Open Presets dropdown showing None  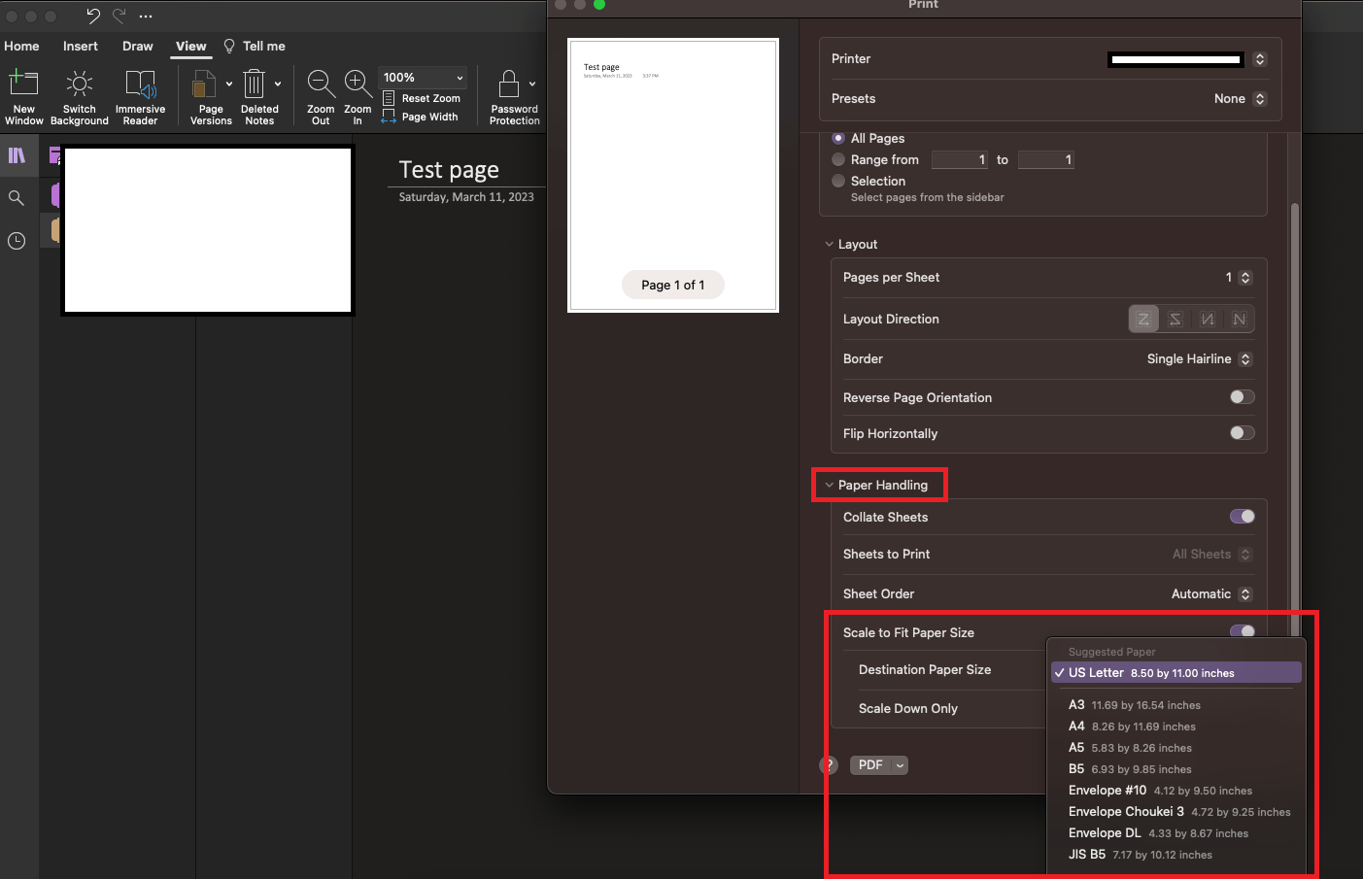[1240, 99]
